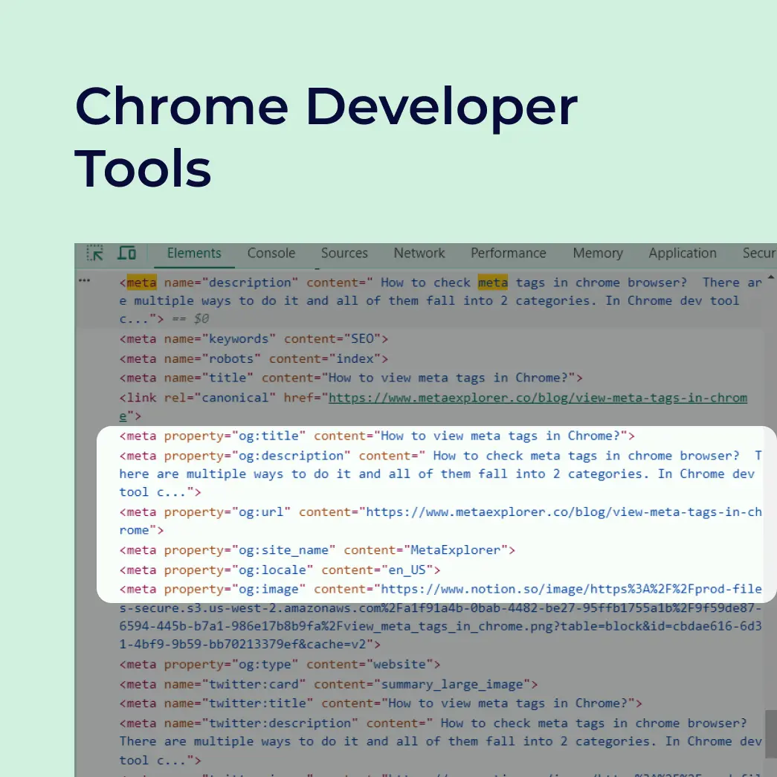Select the Network tab
The width and height of the screenshot is (777, 777).
pyautogui.click(x=419, y=253)
